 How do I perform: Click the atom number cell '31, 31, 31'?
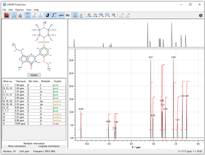(8, 95)
